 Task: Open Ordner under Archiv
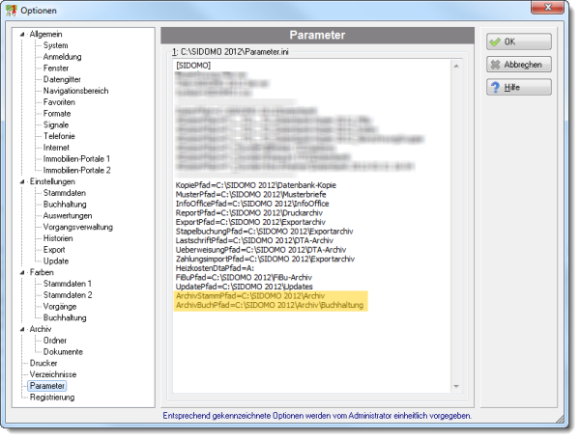(55, 341)
